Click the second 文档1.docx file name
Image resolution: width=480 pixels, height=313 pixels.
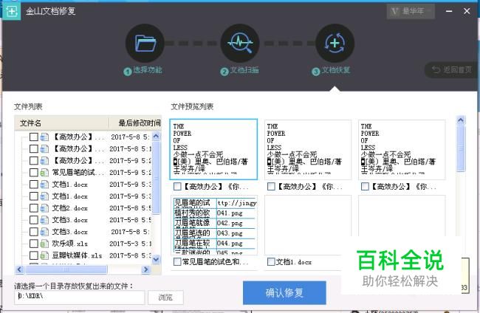pos(70,196)
